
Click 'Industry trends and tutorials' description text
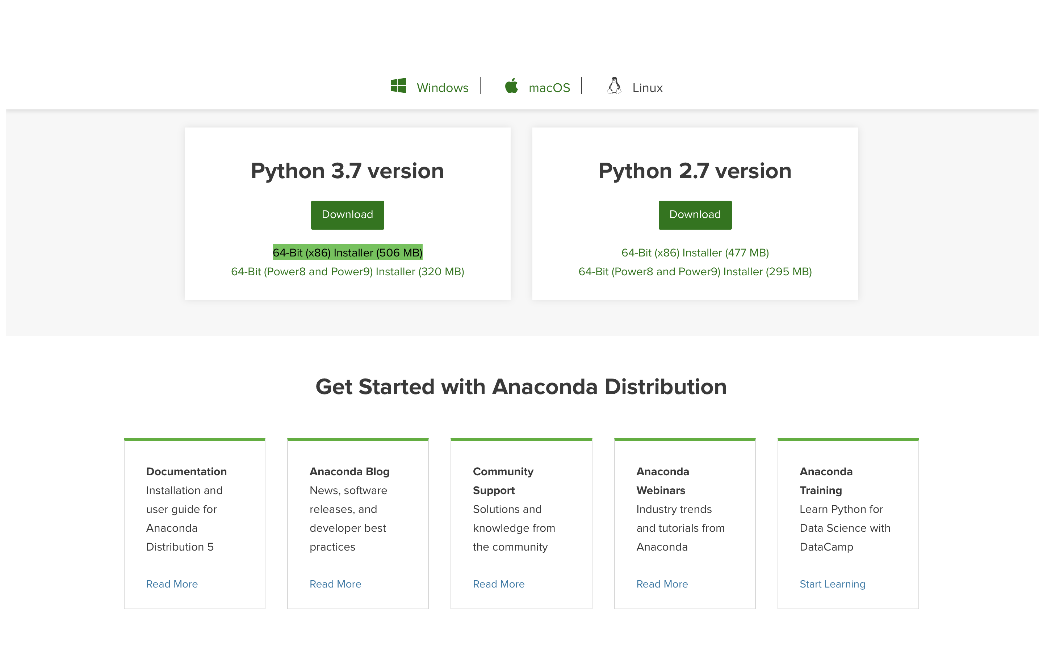tap(680, 528)
